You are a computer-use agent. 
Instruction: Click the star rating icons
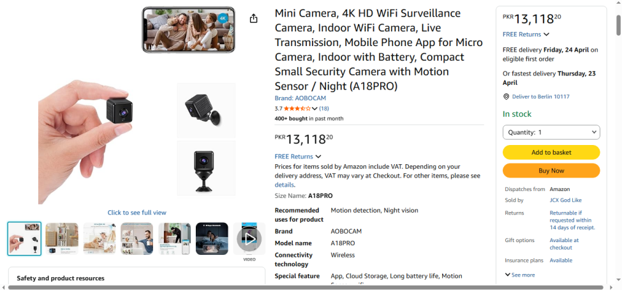[297, 109]
